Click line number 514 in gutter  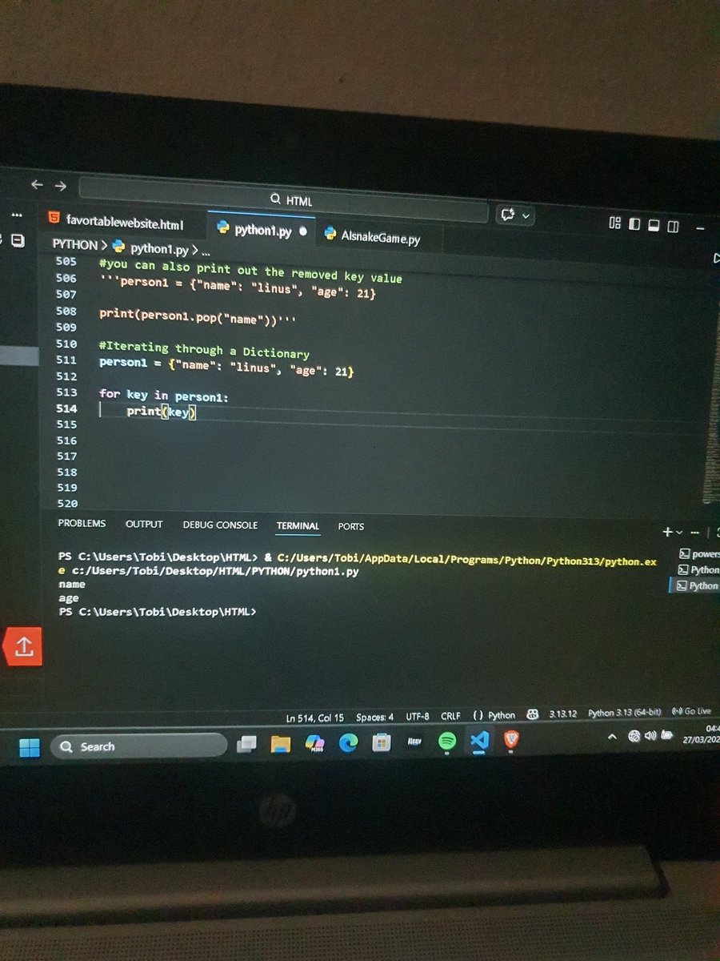pos(67,408)
